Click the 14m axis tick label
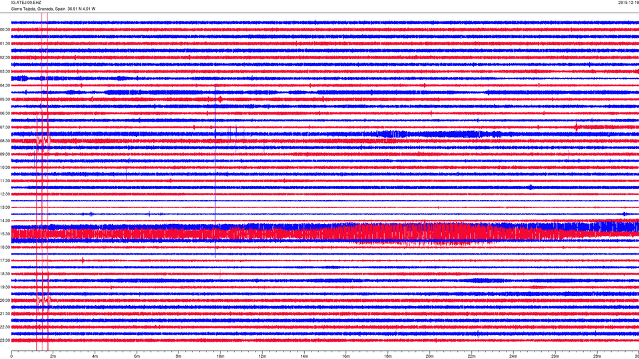This screenshot has height=359, width=639. [304, 356]
